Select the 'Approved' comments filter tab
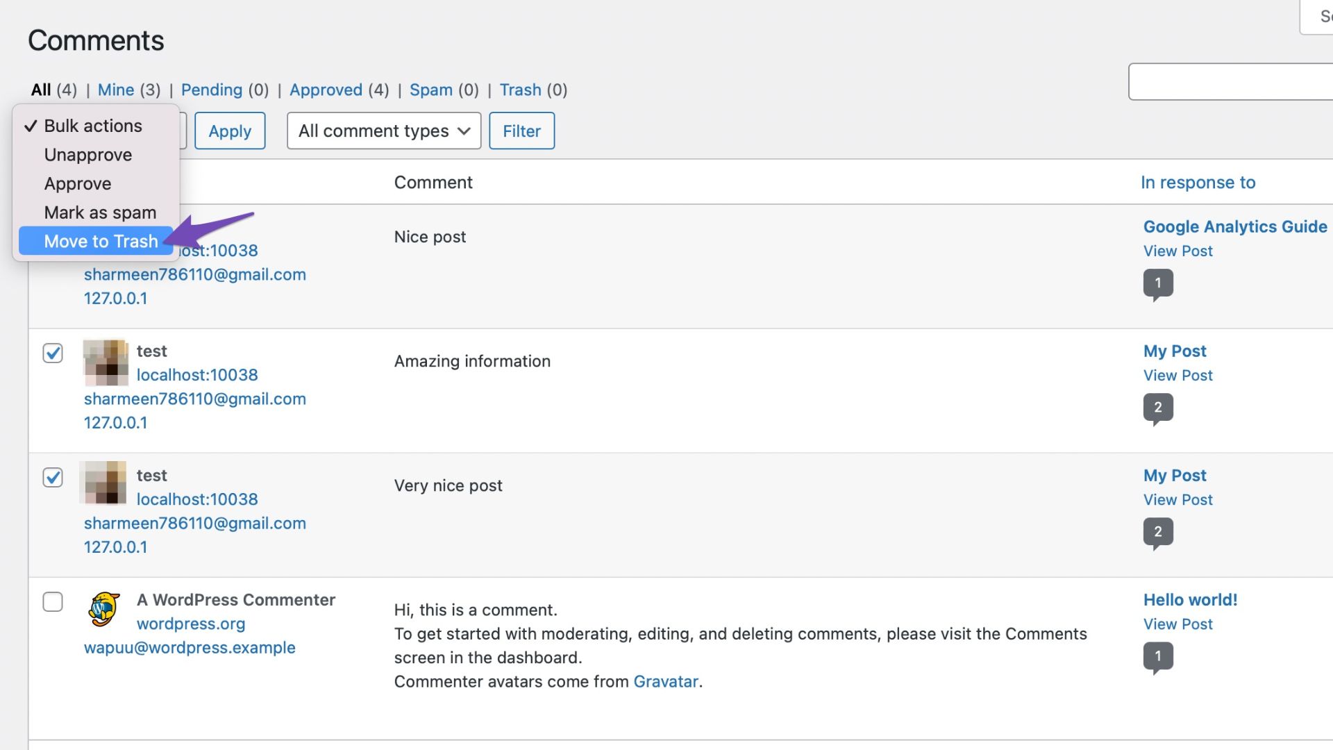The width and height of the screenshot is (1333, 750). click(x=326, y=89)
